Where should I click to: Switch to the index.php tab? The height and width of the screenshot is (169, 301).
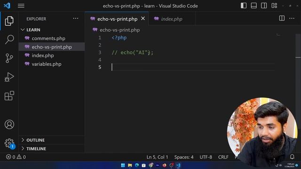tap(172, 19)
